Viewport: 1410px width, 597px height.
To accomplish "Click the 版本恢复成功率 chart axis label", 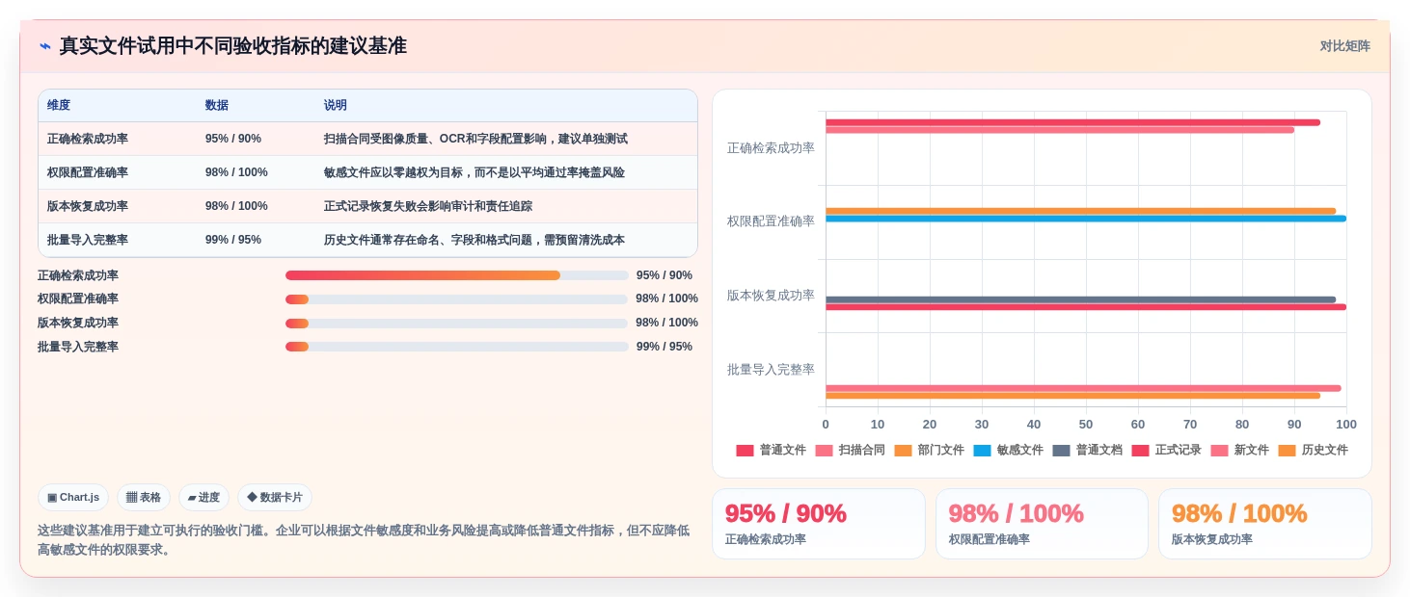I will (771, 295).
